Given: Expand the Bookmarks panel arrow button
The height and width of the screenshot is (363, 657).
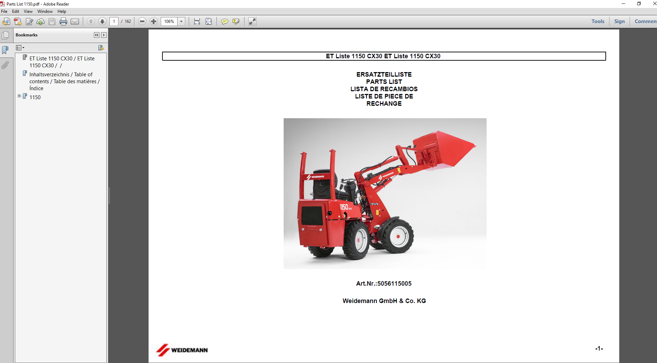Looking at the screenshot, I should tap(104, 35).
